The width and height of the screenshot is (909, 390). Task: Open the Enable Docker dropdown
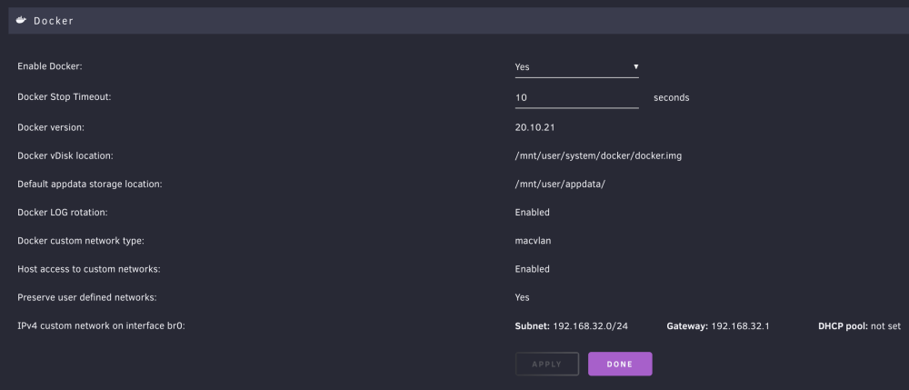[577, 66]
